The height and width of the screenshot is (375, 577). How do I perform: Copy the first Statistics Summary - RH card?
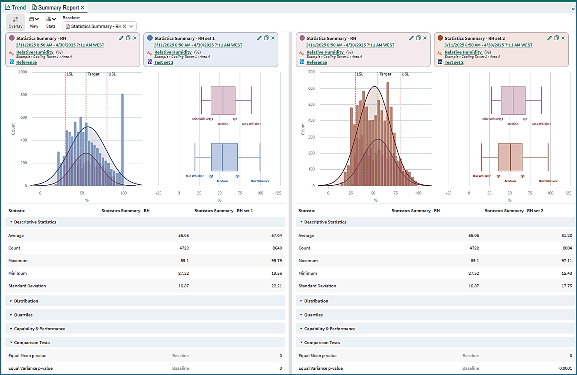click(x=128, y=38)
